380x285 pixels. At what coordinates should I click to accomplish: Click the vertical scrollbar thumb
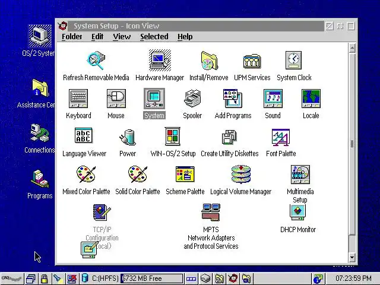coord(352,144)
